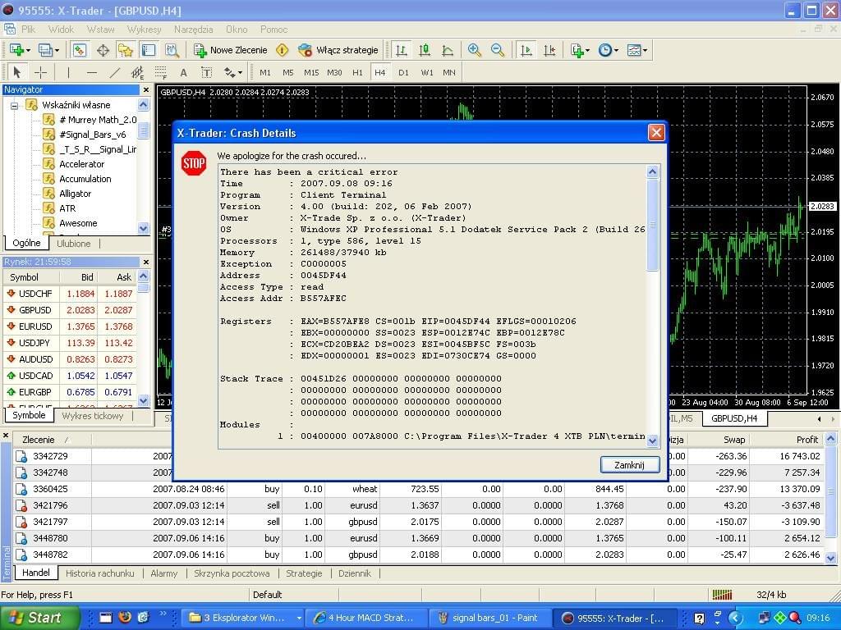Screen dimensions: 841x630
Task: Toggle bar chart display icon
Action: tap(401, 50)
